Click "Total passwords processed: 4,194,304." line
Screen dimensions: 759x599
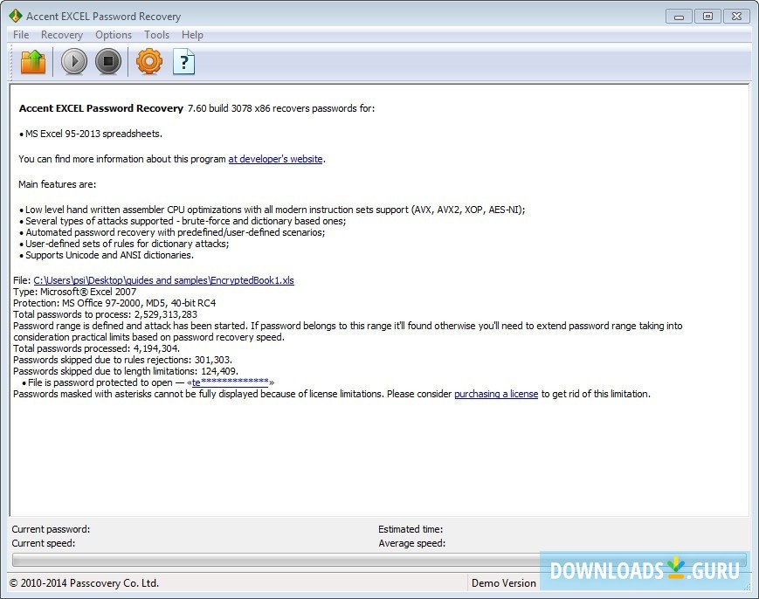coord(96,348)
